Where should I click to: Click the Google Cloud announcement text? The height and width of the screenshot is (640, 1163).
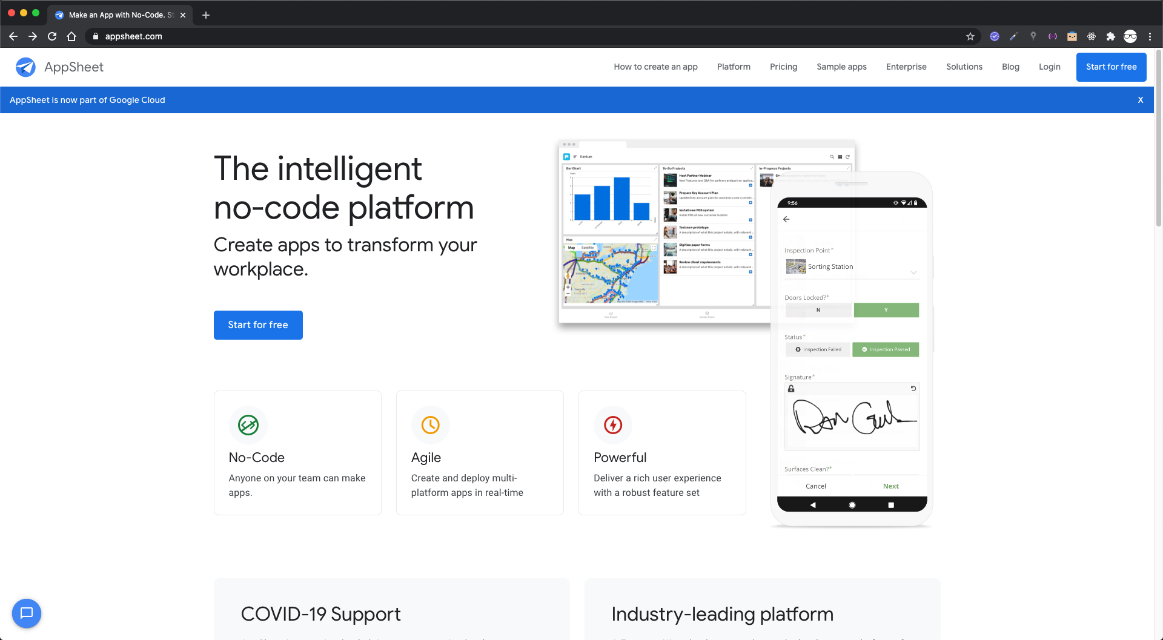click(87, 100)
